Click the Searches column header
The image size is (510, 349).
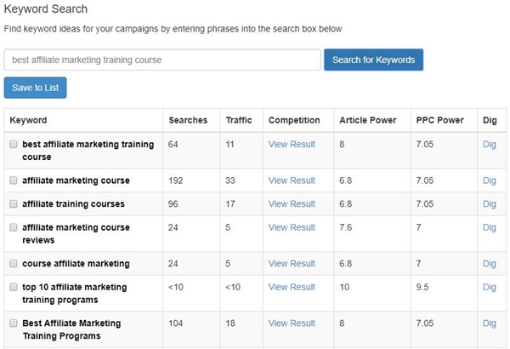(x=188, y=120)
